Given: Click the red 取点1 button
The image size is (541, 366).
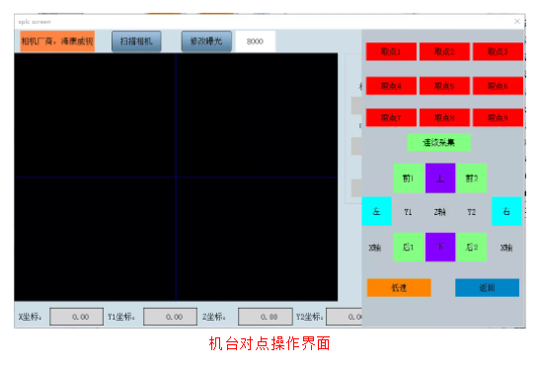Looking at the screenshot, I should coord(391,51).
